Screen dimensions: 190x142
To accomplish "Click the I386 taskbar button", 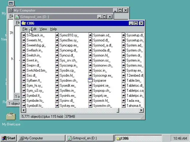I will pyautogui.click(x=138, y=138).
